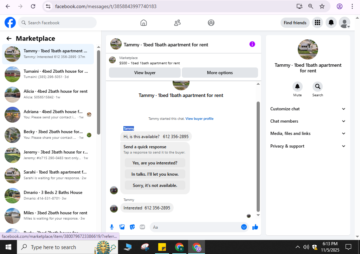360x254 pixels.
Task: Click the Type here to search taskbar box
Action: coord(67,247)
